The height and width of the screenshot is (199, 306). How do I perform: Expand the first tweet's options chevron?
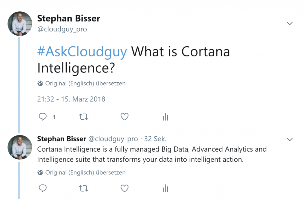[x=290, y=24]
